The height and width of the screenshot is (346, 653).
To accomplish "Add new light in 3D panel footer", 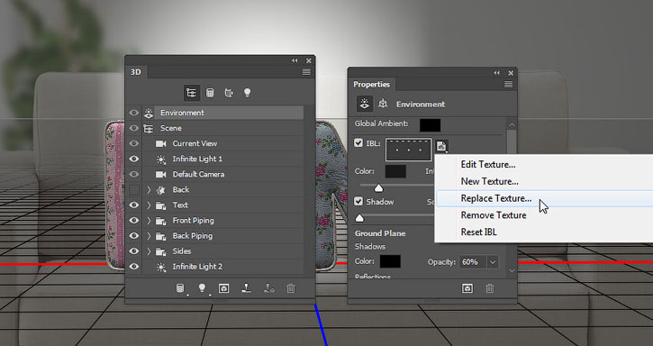I will (x=203, y=288).
